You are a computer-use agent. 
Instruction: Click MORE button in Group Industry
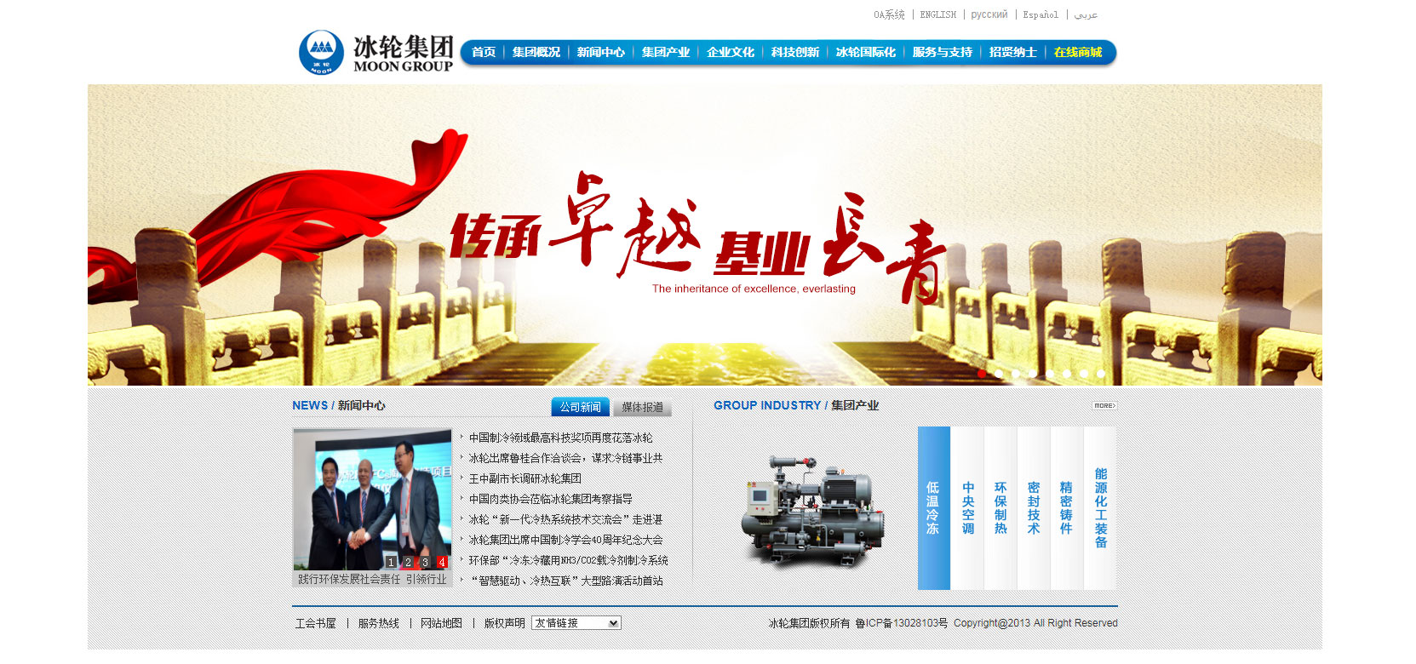(1104, 406)
